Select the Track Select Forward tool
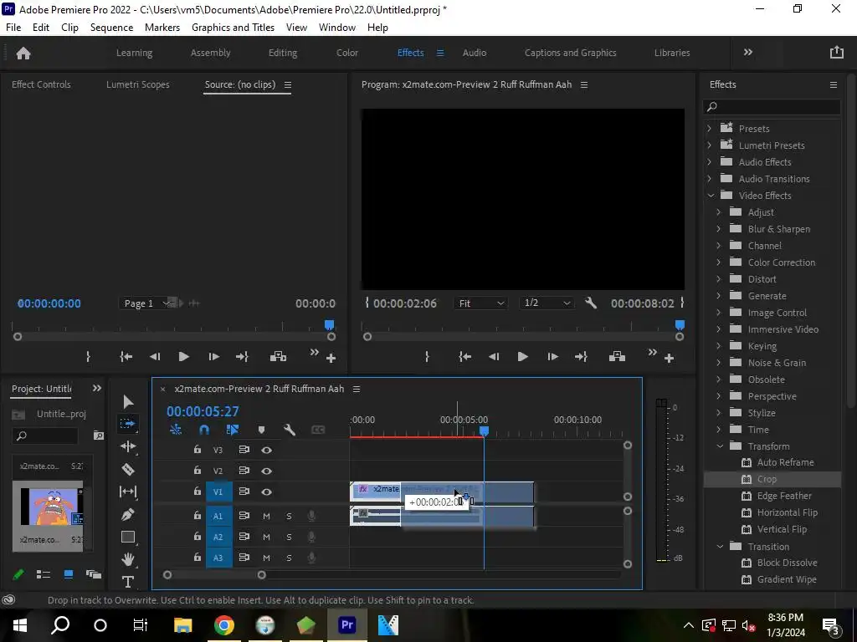This screenshot has width=857, height=642. 128,424
